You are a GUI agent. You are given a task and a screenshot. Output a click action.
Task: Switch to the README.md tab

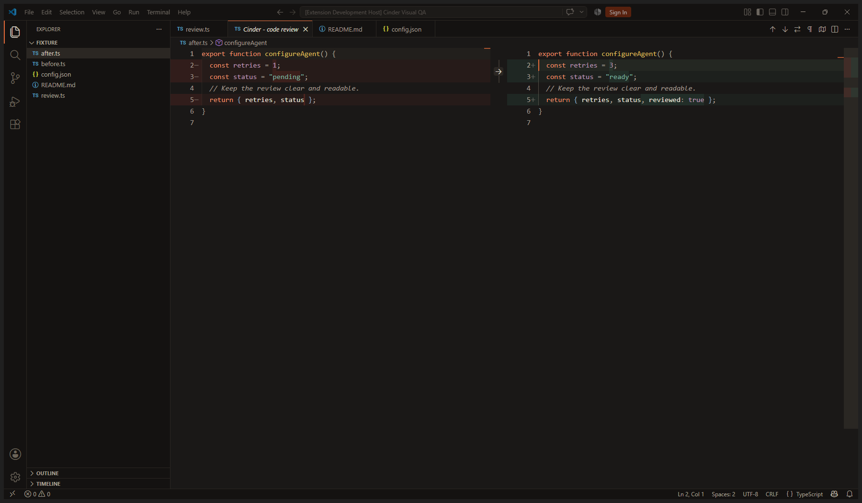click(x=344, y=29)
